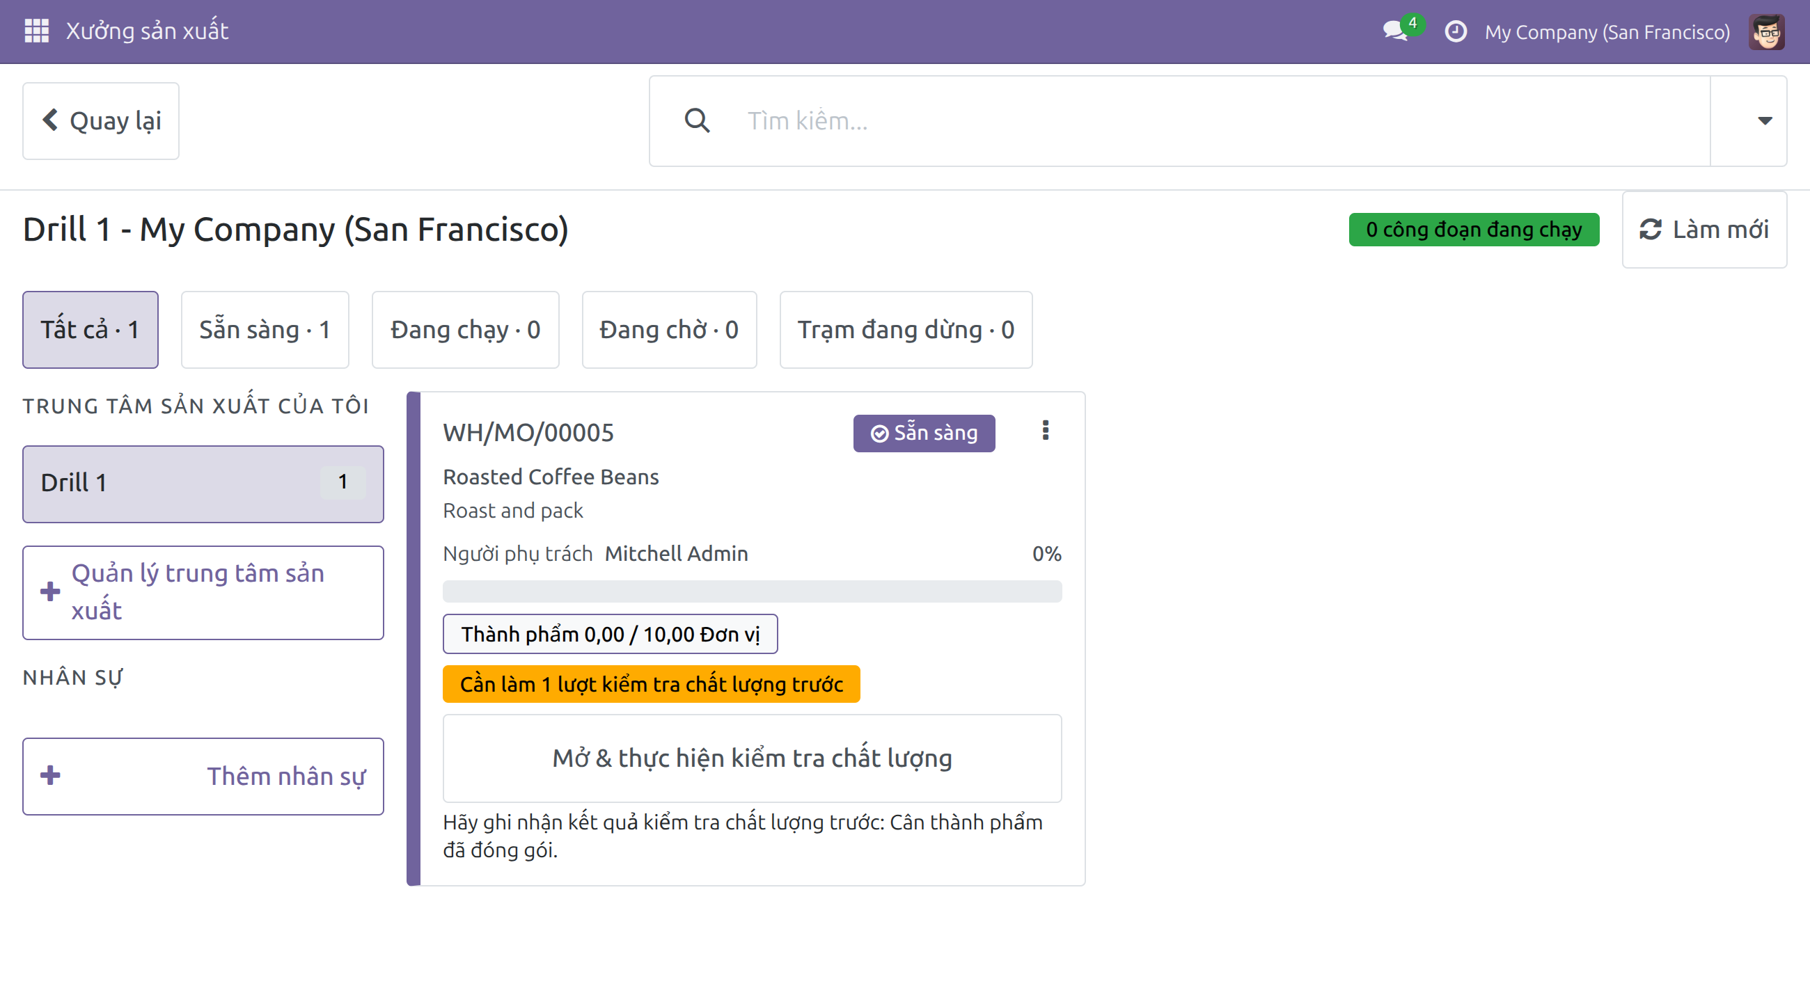The height and width of the screenshot is (1002, 1810).
Task: Click the plus icon beside Thêm nhân sự
Action: [50, 776]
